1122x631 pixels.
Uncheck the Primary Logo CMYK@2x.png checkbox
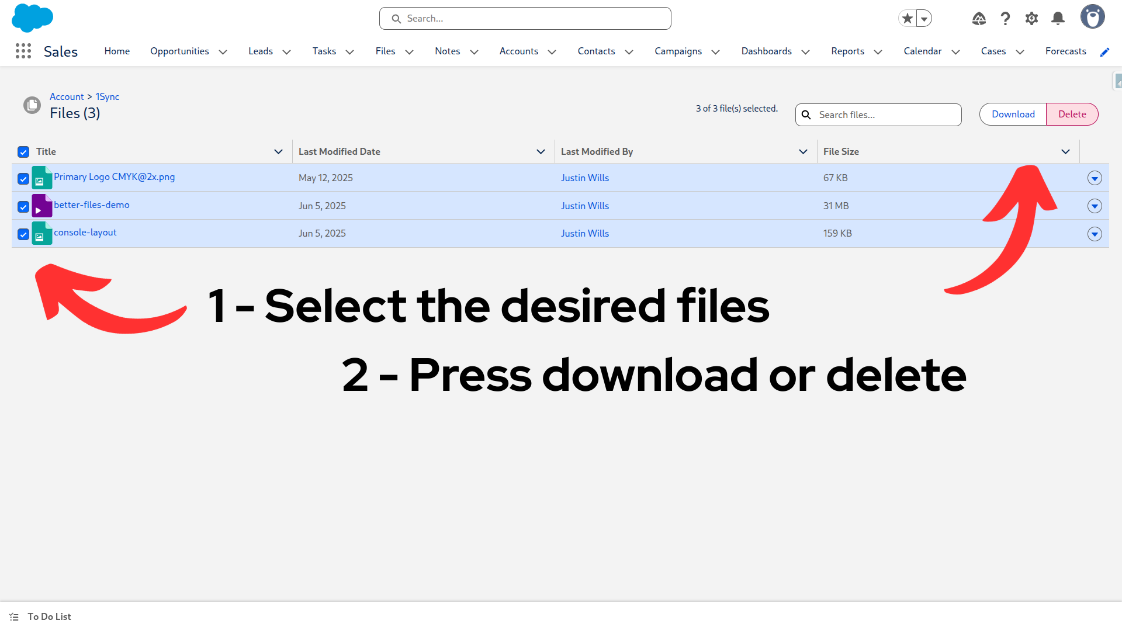click(x=23, y=178)
